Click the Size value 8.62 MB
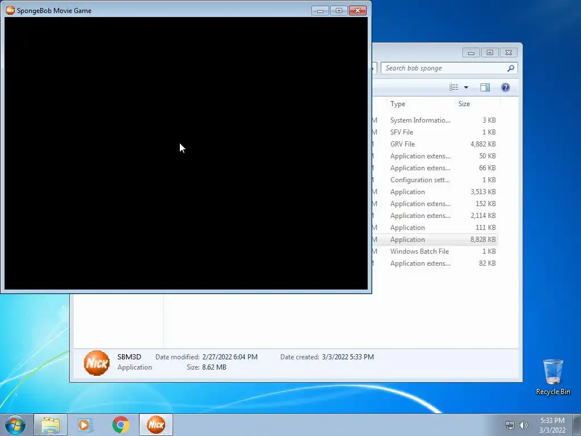Viewport: 581px width, 436px height. point(214,367)
